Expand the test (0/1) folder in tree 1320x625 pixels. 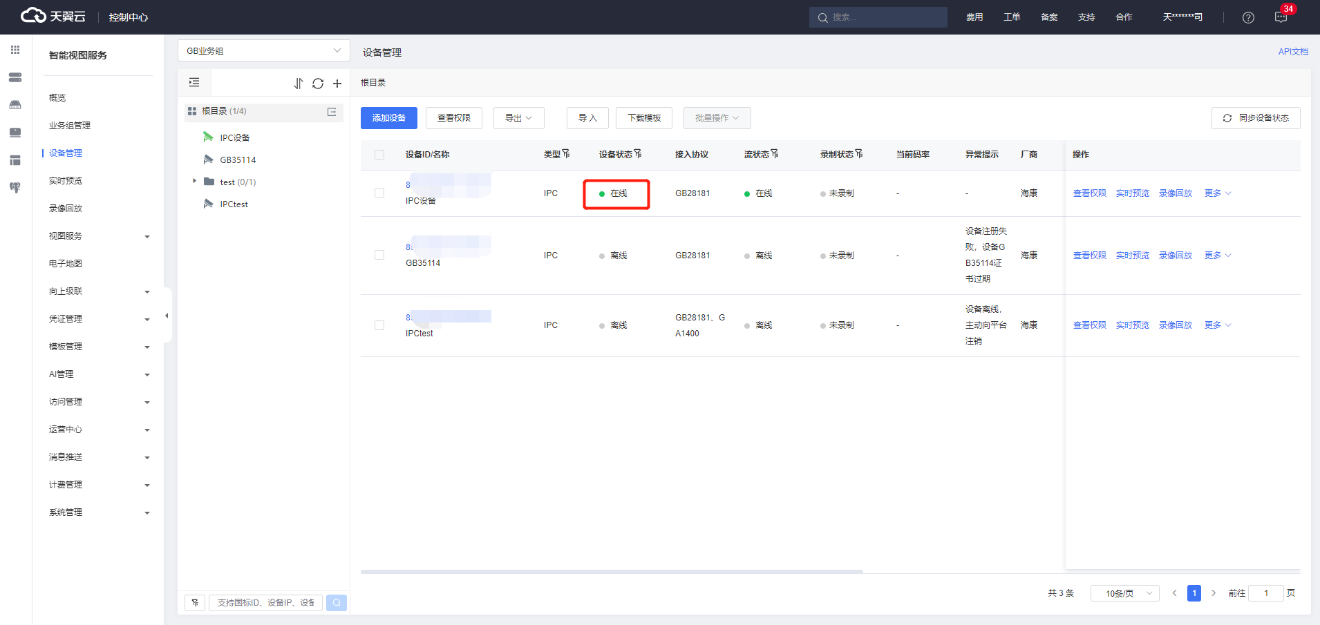point(194,181)
